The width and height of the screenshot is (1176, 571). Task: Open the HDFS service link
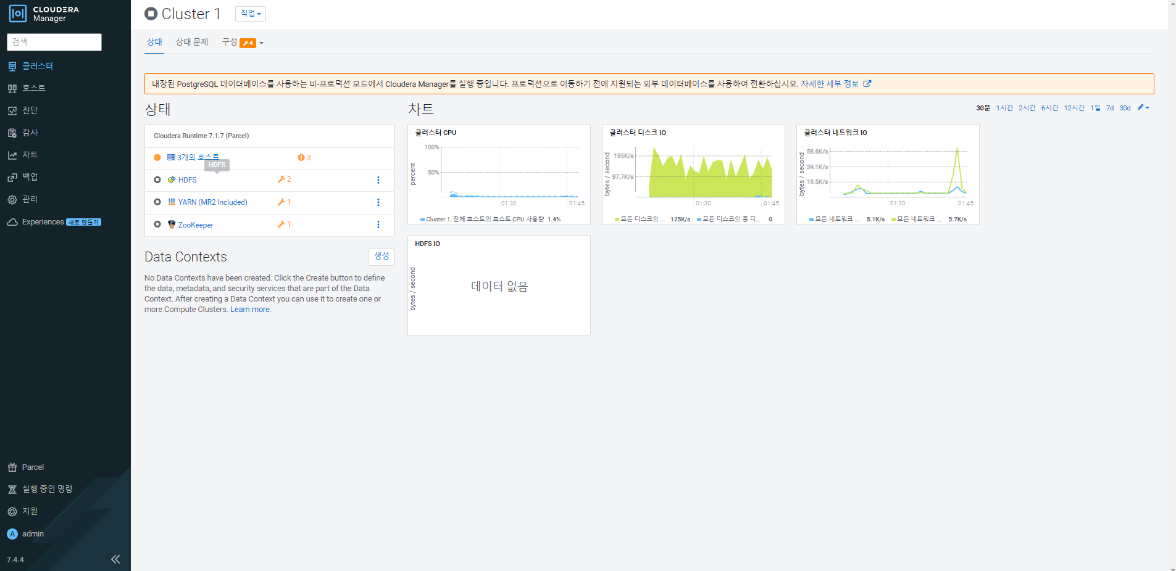coord(188,180)
